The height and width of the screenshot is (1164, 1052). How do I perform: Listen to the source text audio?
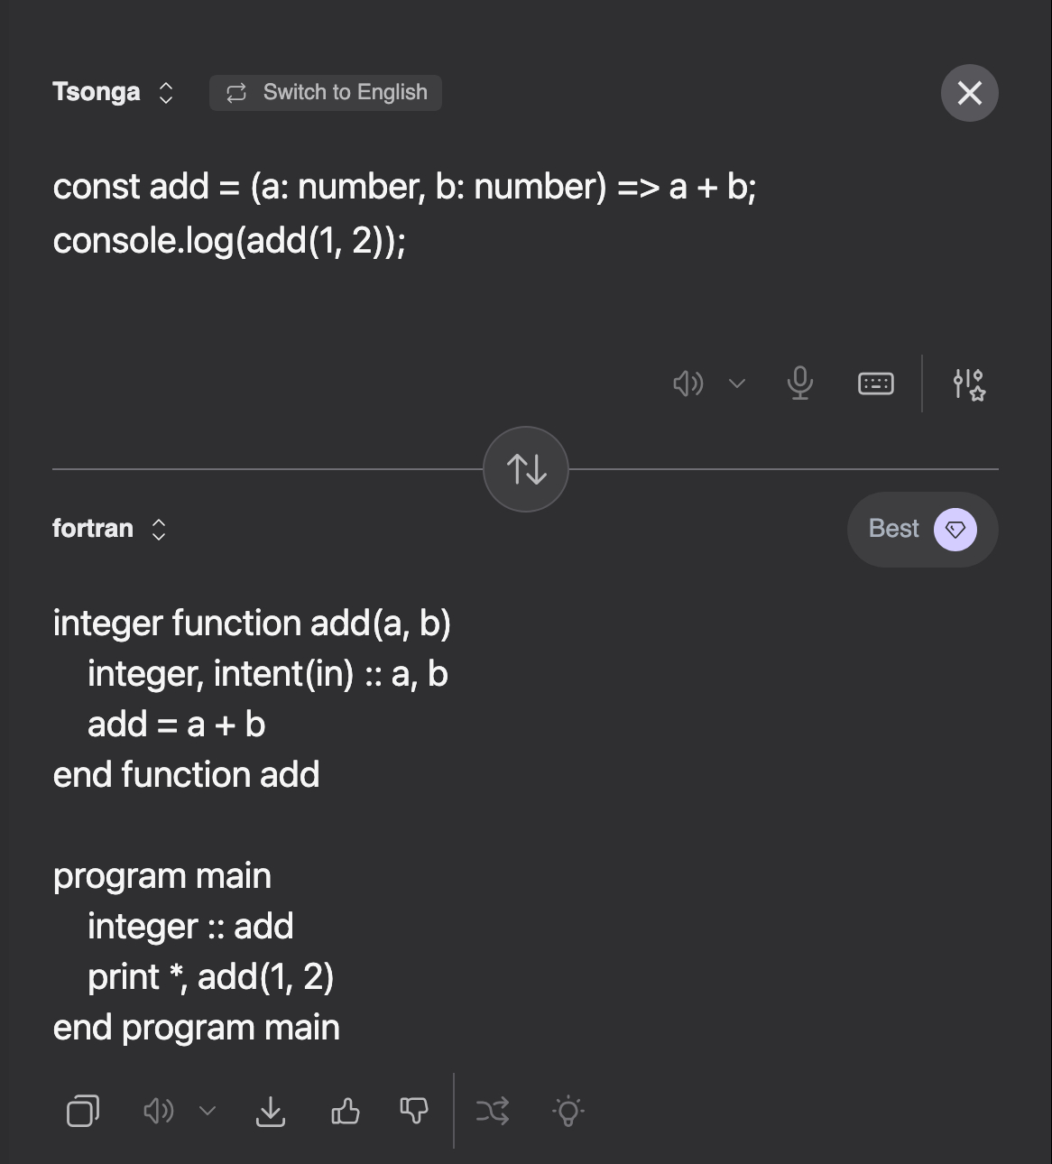[687, 383]
